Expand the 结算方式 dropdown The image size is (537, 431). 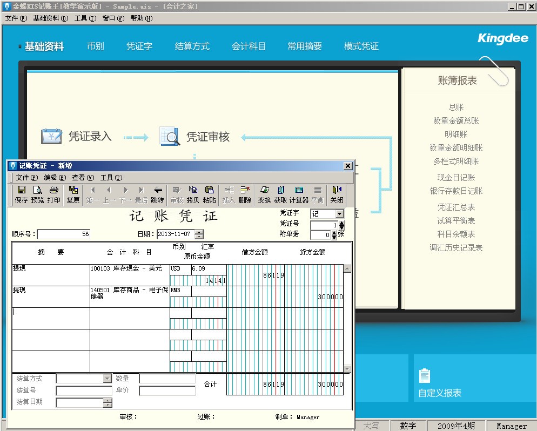[108, 378]
